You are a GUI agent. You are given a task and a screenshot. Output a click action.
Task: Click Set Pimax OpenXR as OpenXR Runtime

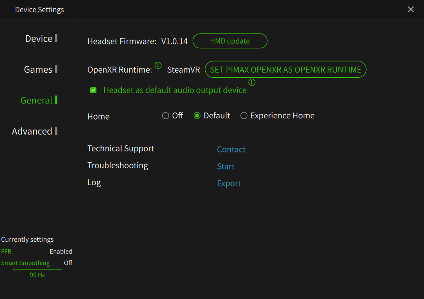point(286,70)
